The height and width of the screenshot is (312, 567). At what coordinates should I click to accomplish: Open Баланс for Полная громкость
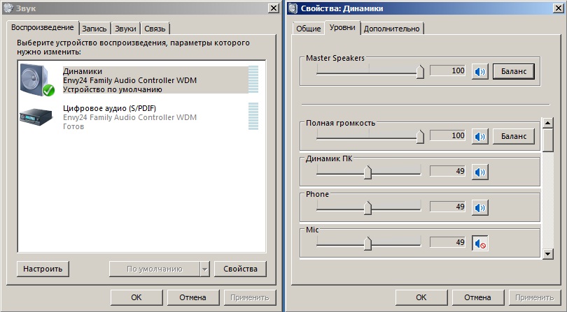coord(514,135)
